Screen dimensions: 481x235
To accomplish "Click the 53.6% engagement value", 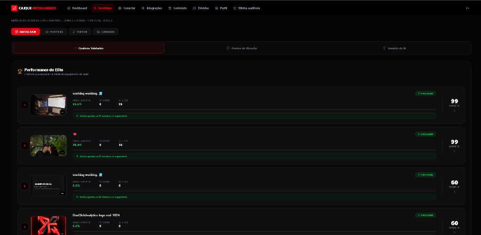I will point(77,104).
